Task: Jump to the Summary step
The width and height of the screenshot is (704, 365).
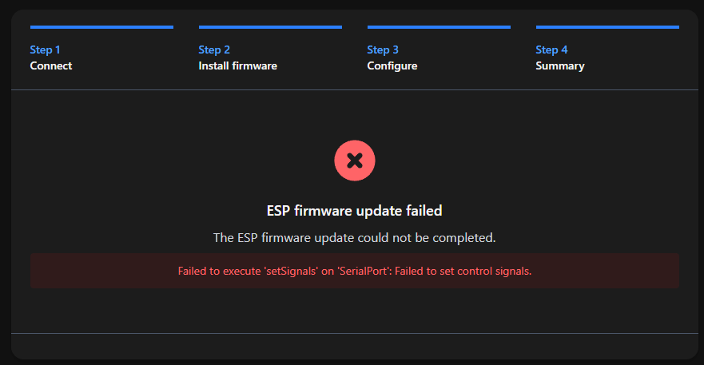Action: click(x=559, y=65)
